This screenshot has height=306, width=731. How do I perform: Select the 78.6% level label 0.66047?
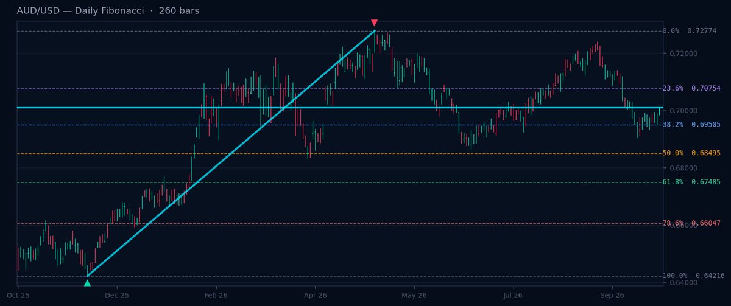(x=691, y=224)
